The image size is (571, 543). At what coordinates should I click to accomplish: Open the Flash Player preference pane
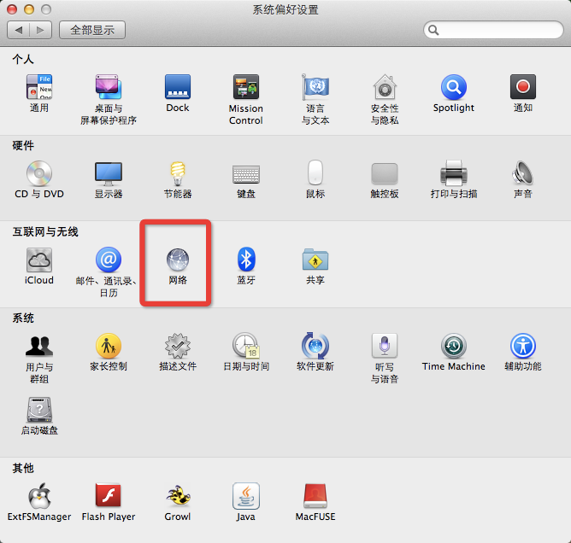point(109,496)
